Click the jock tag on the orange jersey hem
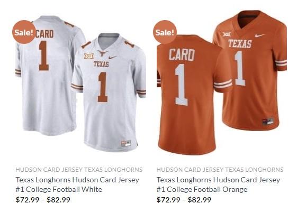 pyautogui.click(x=268, y=121)
